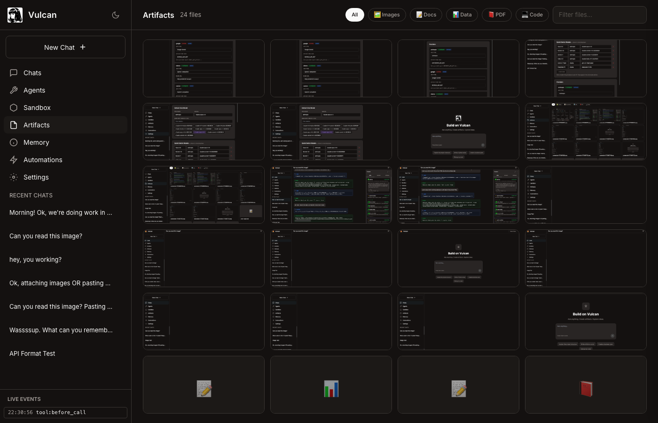Open the red book PDF artifact tile

[x=586, y=384]
